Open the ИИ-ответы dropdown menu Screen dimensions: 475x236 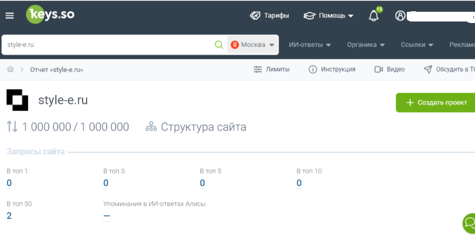pyautogui.click(x=310, y=45)
